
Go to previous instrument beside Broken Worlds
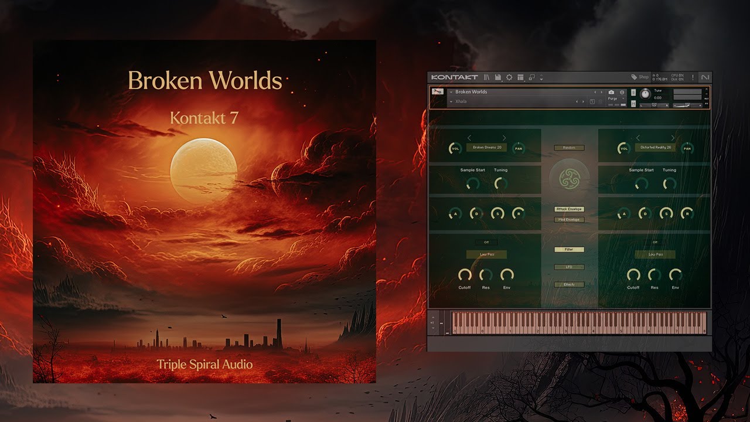click(595, 92)
